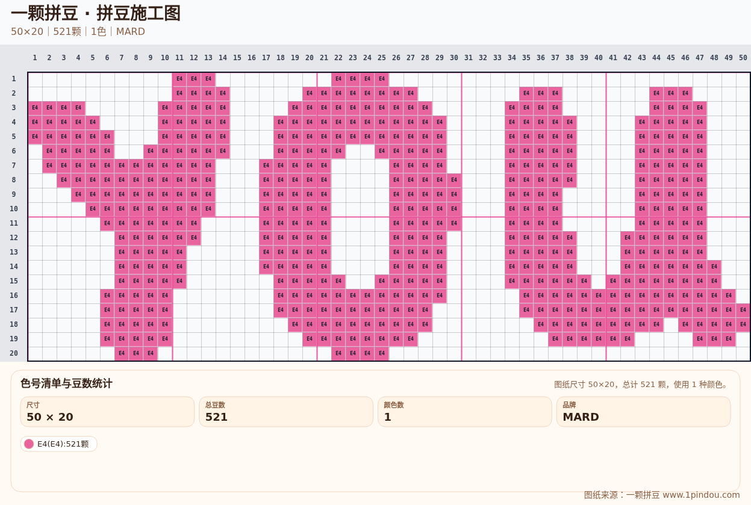Open the www.1pindou.com source link

point(701,495)
